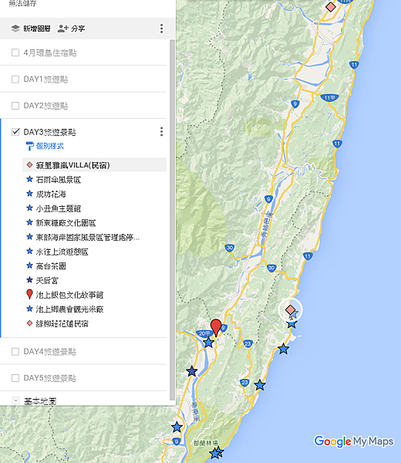Screen dimensions: 401x463
Task: Click the DAY4旅遊景點 layer title
Action: [49, 351]
